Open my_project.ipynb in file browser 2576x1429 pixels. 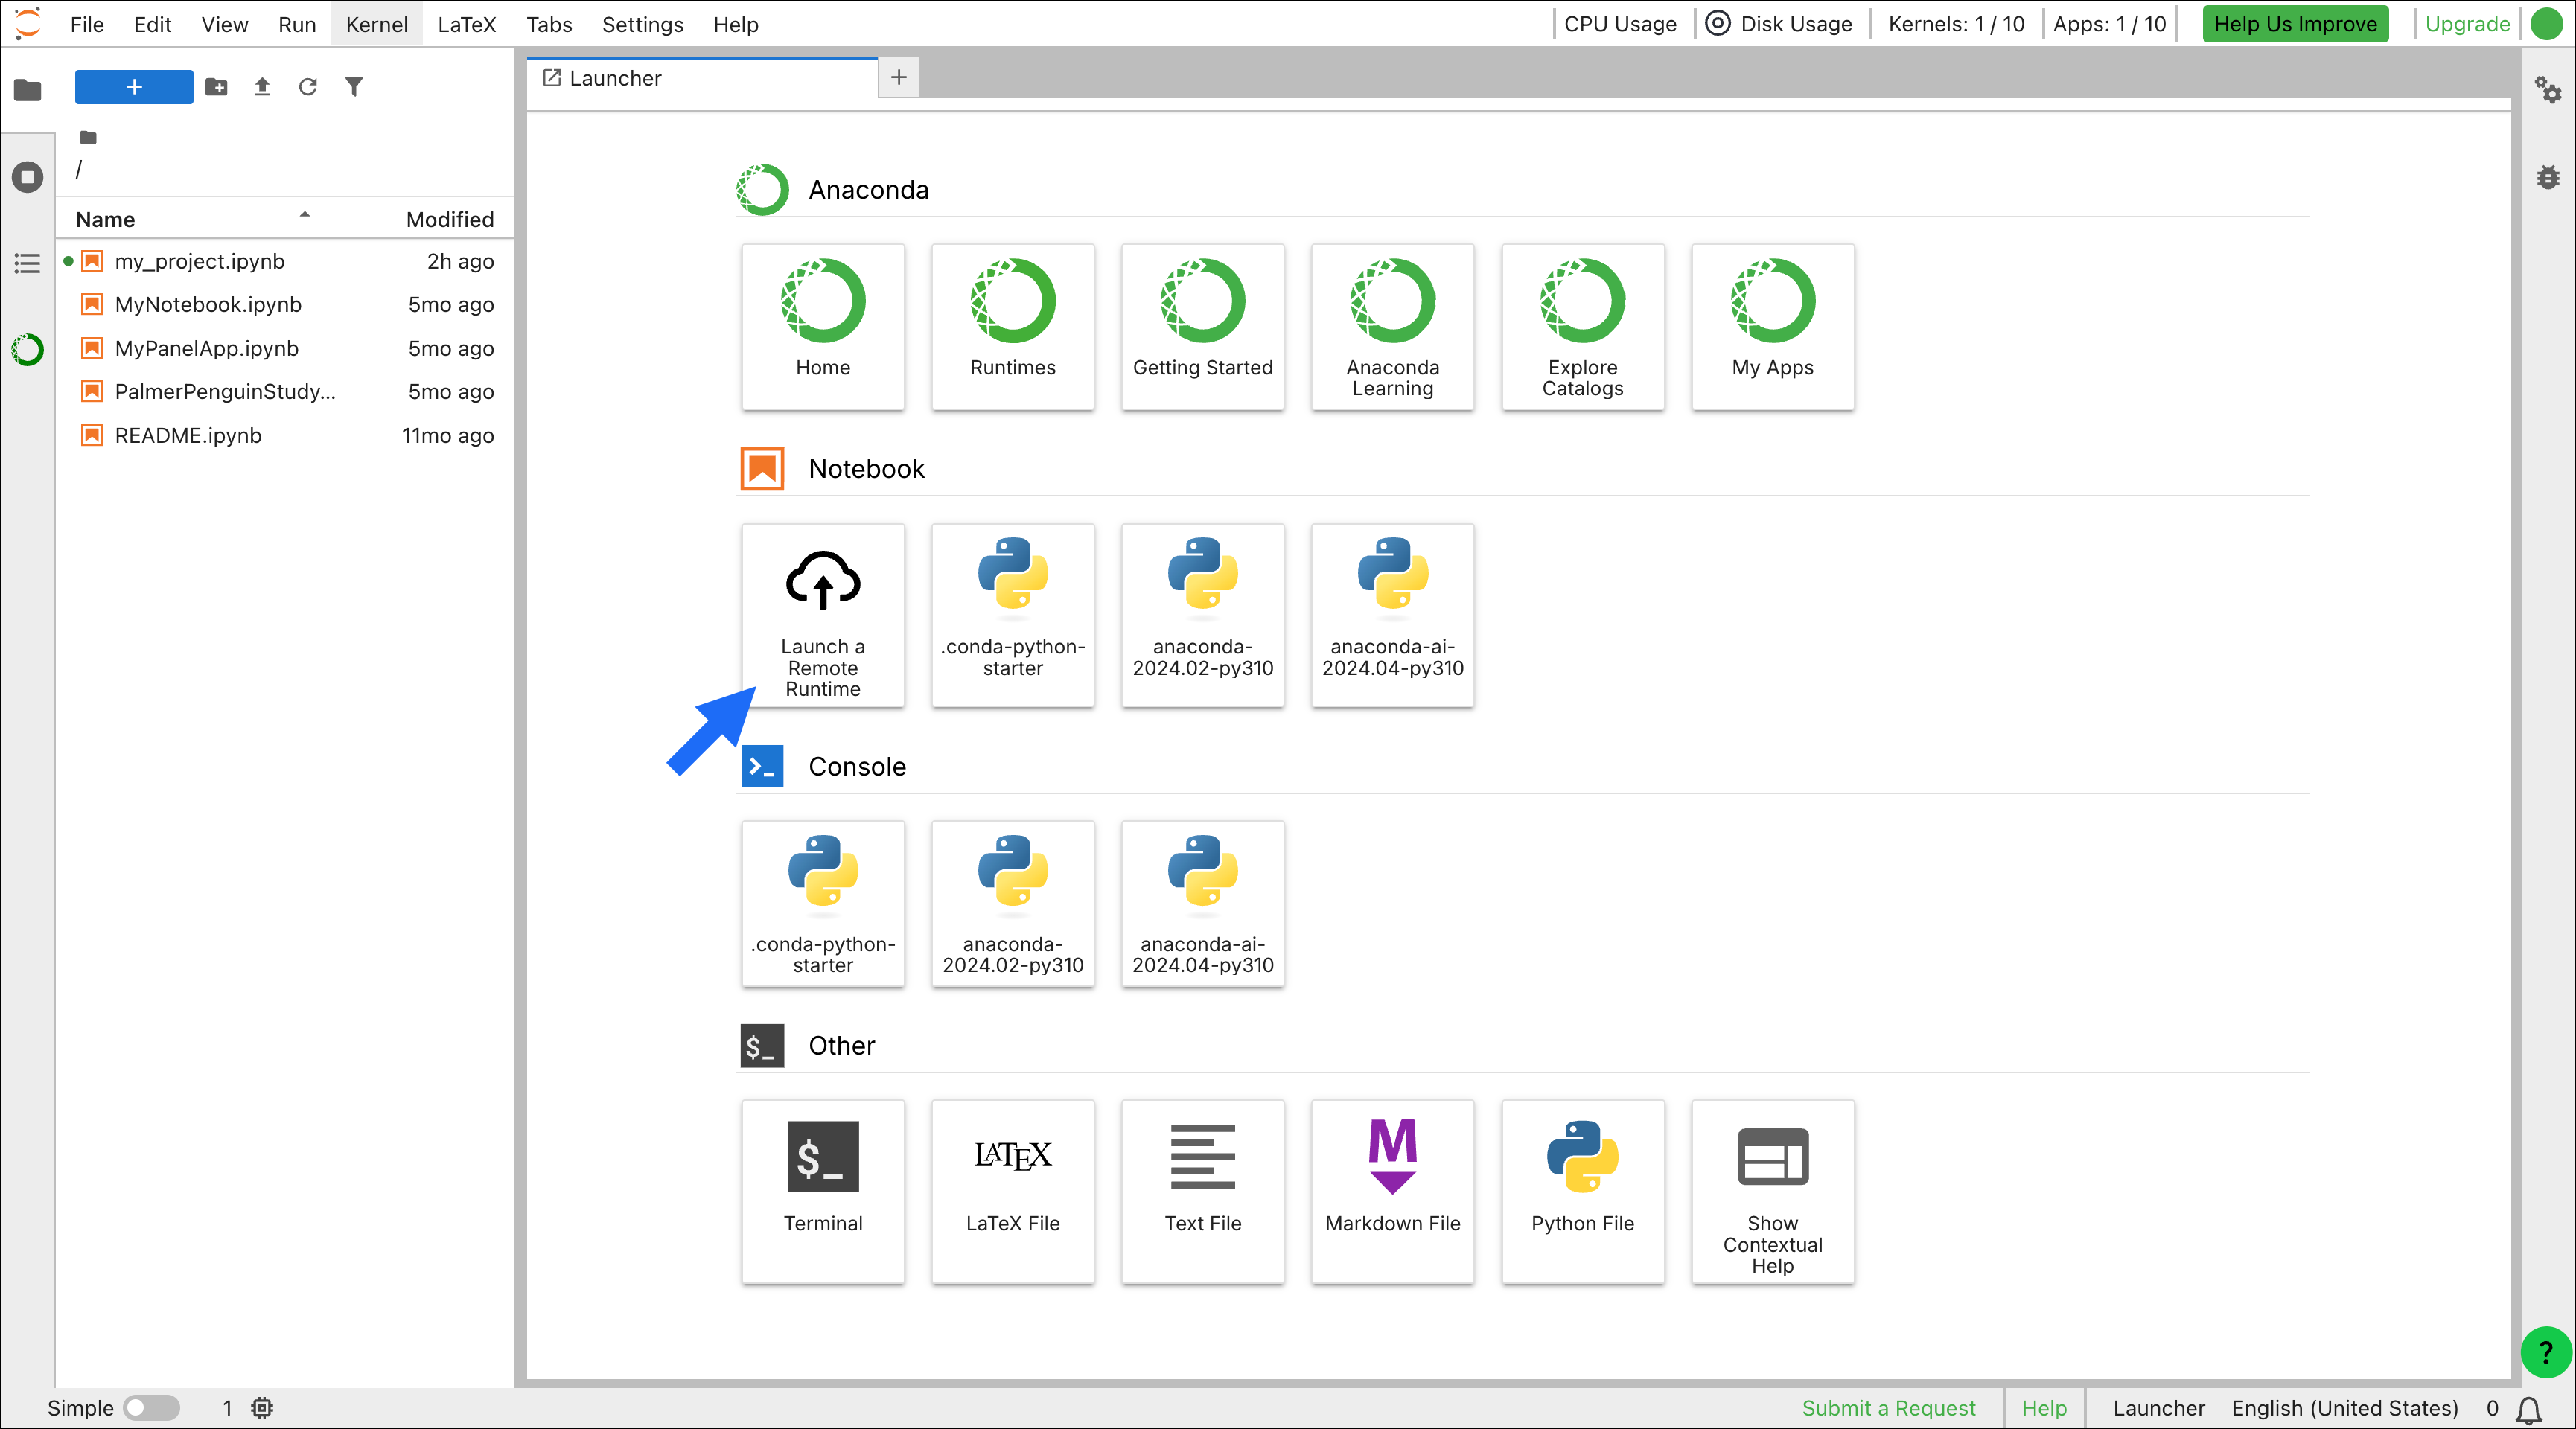pos(199,261)
